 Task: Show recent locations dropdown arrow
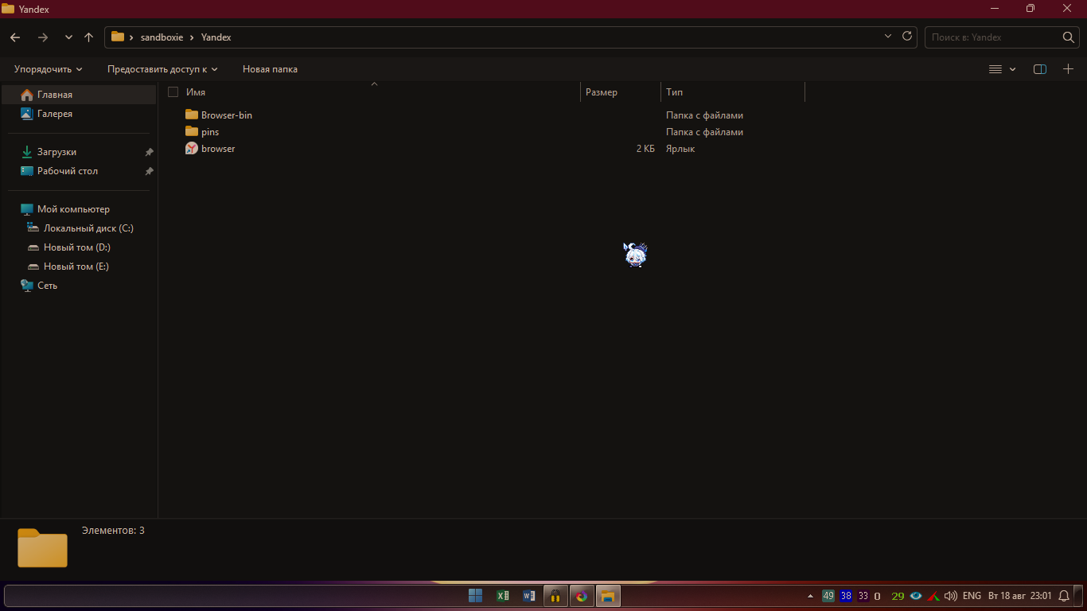point(68,37)
